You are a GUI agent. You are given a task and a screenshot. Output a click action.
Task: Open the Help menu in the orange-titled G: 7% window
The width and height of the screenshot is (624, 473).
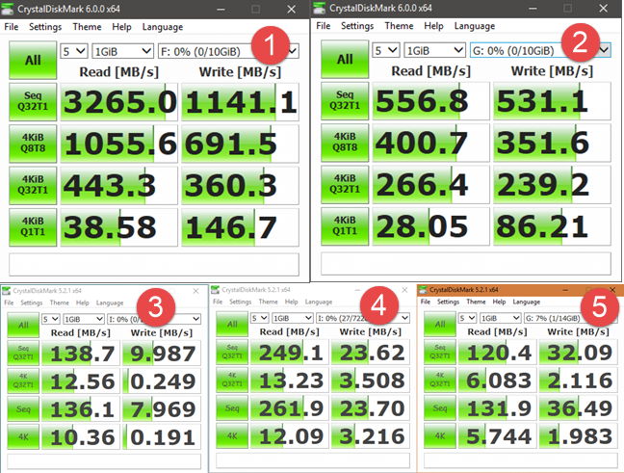[x=499, y=302]
